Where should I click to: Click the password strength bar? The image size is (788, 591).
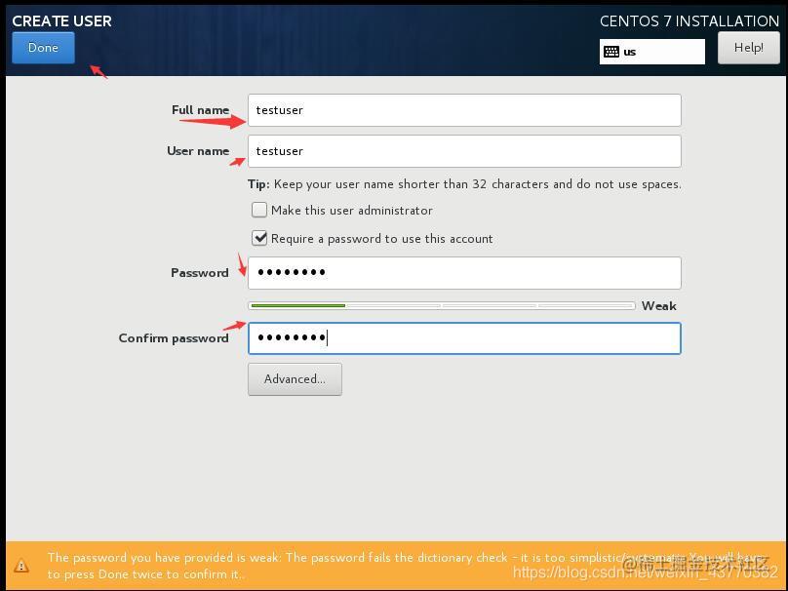[442, 305]
